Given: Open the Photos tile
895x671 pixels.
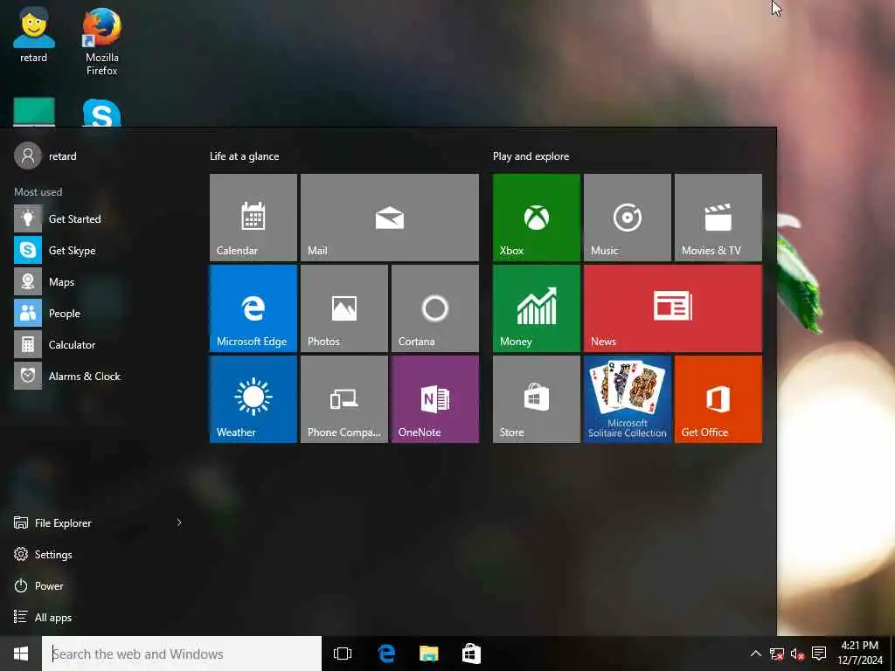Looking at the screenshot, I should (343, 308).
